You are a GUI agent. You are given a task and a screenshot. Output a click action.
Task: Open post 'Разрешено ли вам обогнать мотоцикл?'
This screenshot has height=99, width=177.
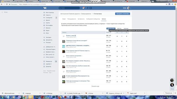77,41
